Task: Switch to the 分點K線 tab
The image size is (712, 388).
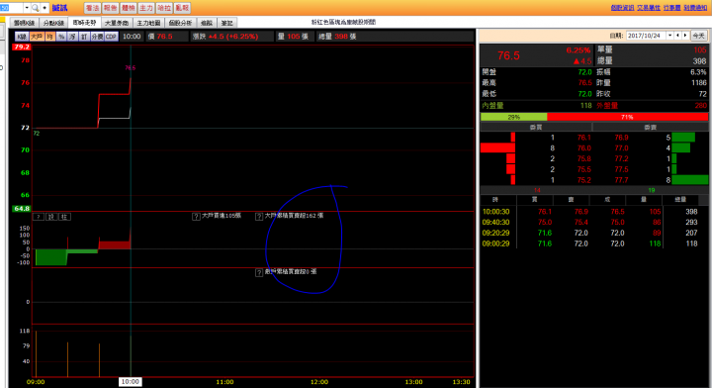Action: [53, 23]
